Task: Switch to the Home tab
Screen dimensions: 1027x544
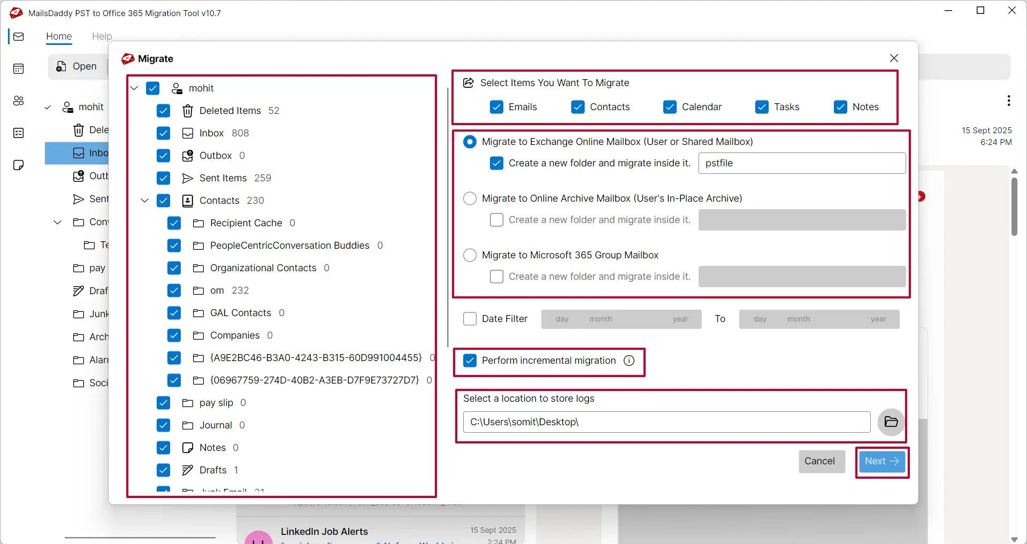Action: (59, 36)
